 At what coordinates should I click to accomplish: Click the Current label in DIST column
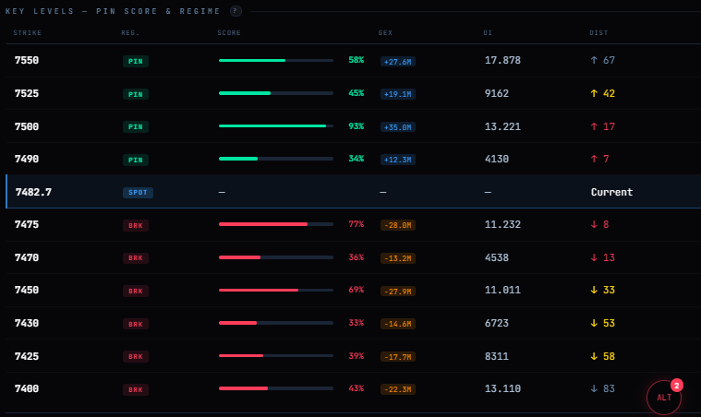point(611,192)
